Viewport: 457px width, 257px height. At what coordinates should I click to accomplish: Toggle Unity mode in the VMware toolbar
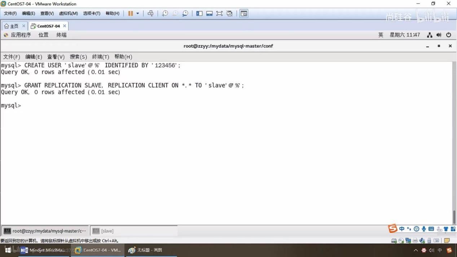[229, 13]
